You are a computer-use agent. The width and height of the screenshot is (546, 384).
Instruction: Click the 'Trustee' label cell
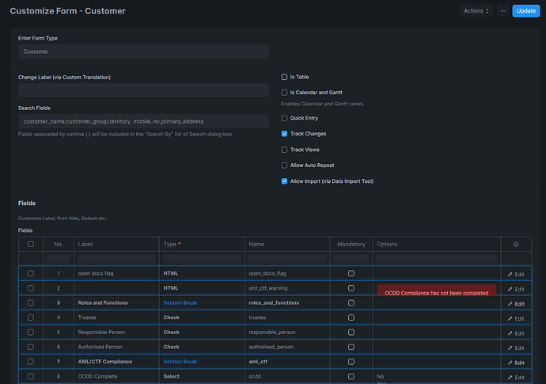tap(116, 317)
